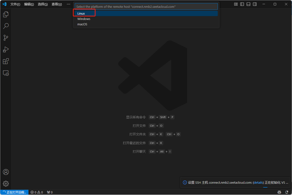Expand the overflow menu with three dots

68,4
